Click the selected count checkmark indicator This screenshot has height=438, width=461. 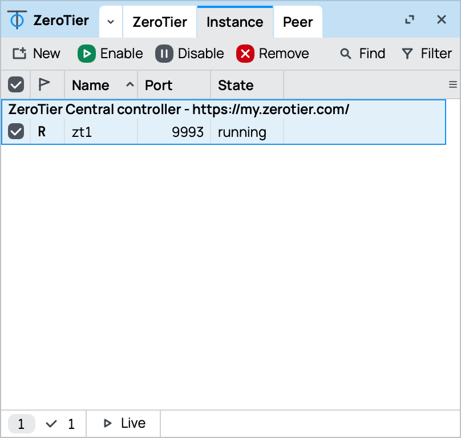60,424
